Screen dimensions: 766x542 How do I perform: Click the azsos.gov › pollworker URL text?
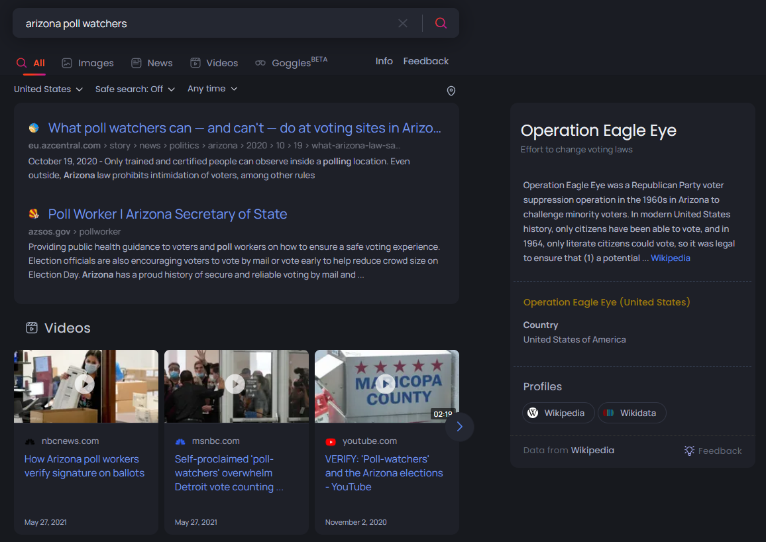74,231
